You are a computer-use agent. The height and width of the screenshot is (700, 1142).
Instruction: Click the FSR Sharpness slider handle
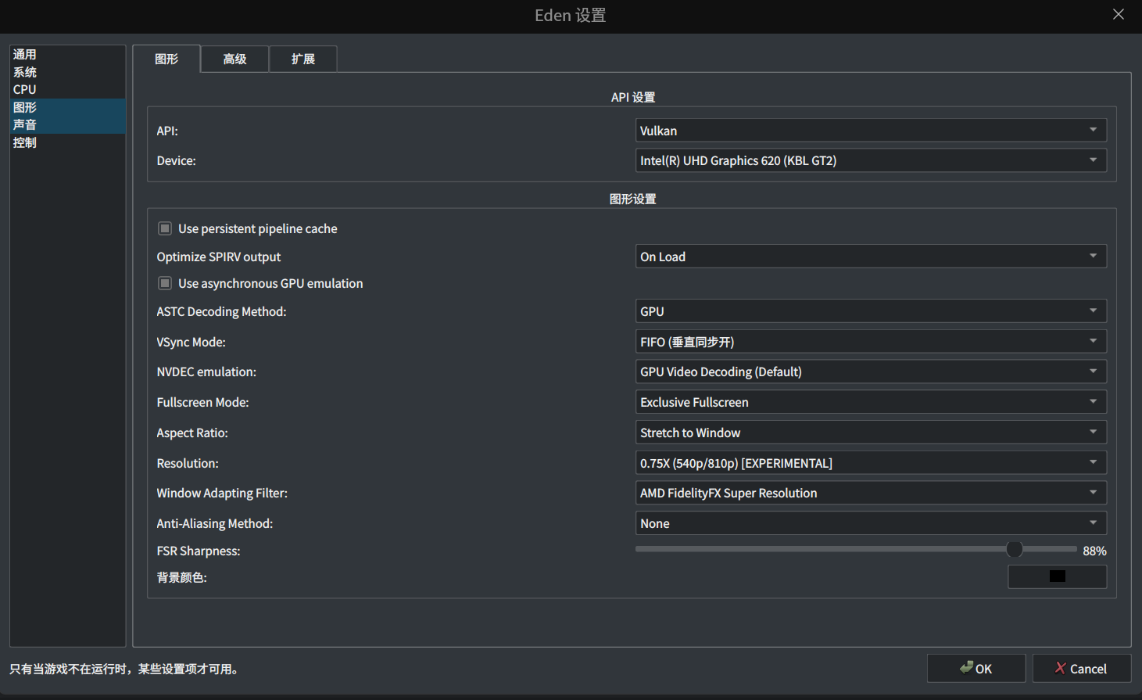coord(1015,549)
